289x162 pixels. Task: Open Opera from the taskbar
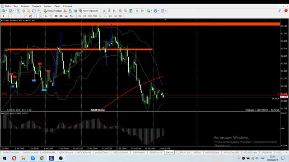tap(14, 158)
